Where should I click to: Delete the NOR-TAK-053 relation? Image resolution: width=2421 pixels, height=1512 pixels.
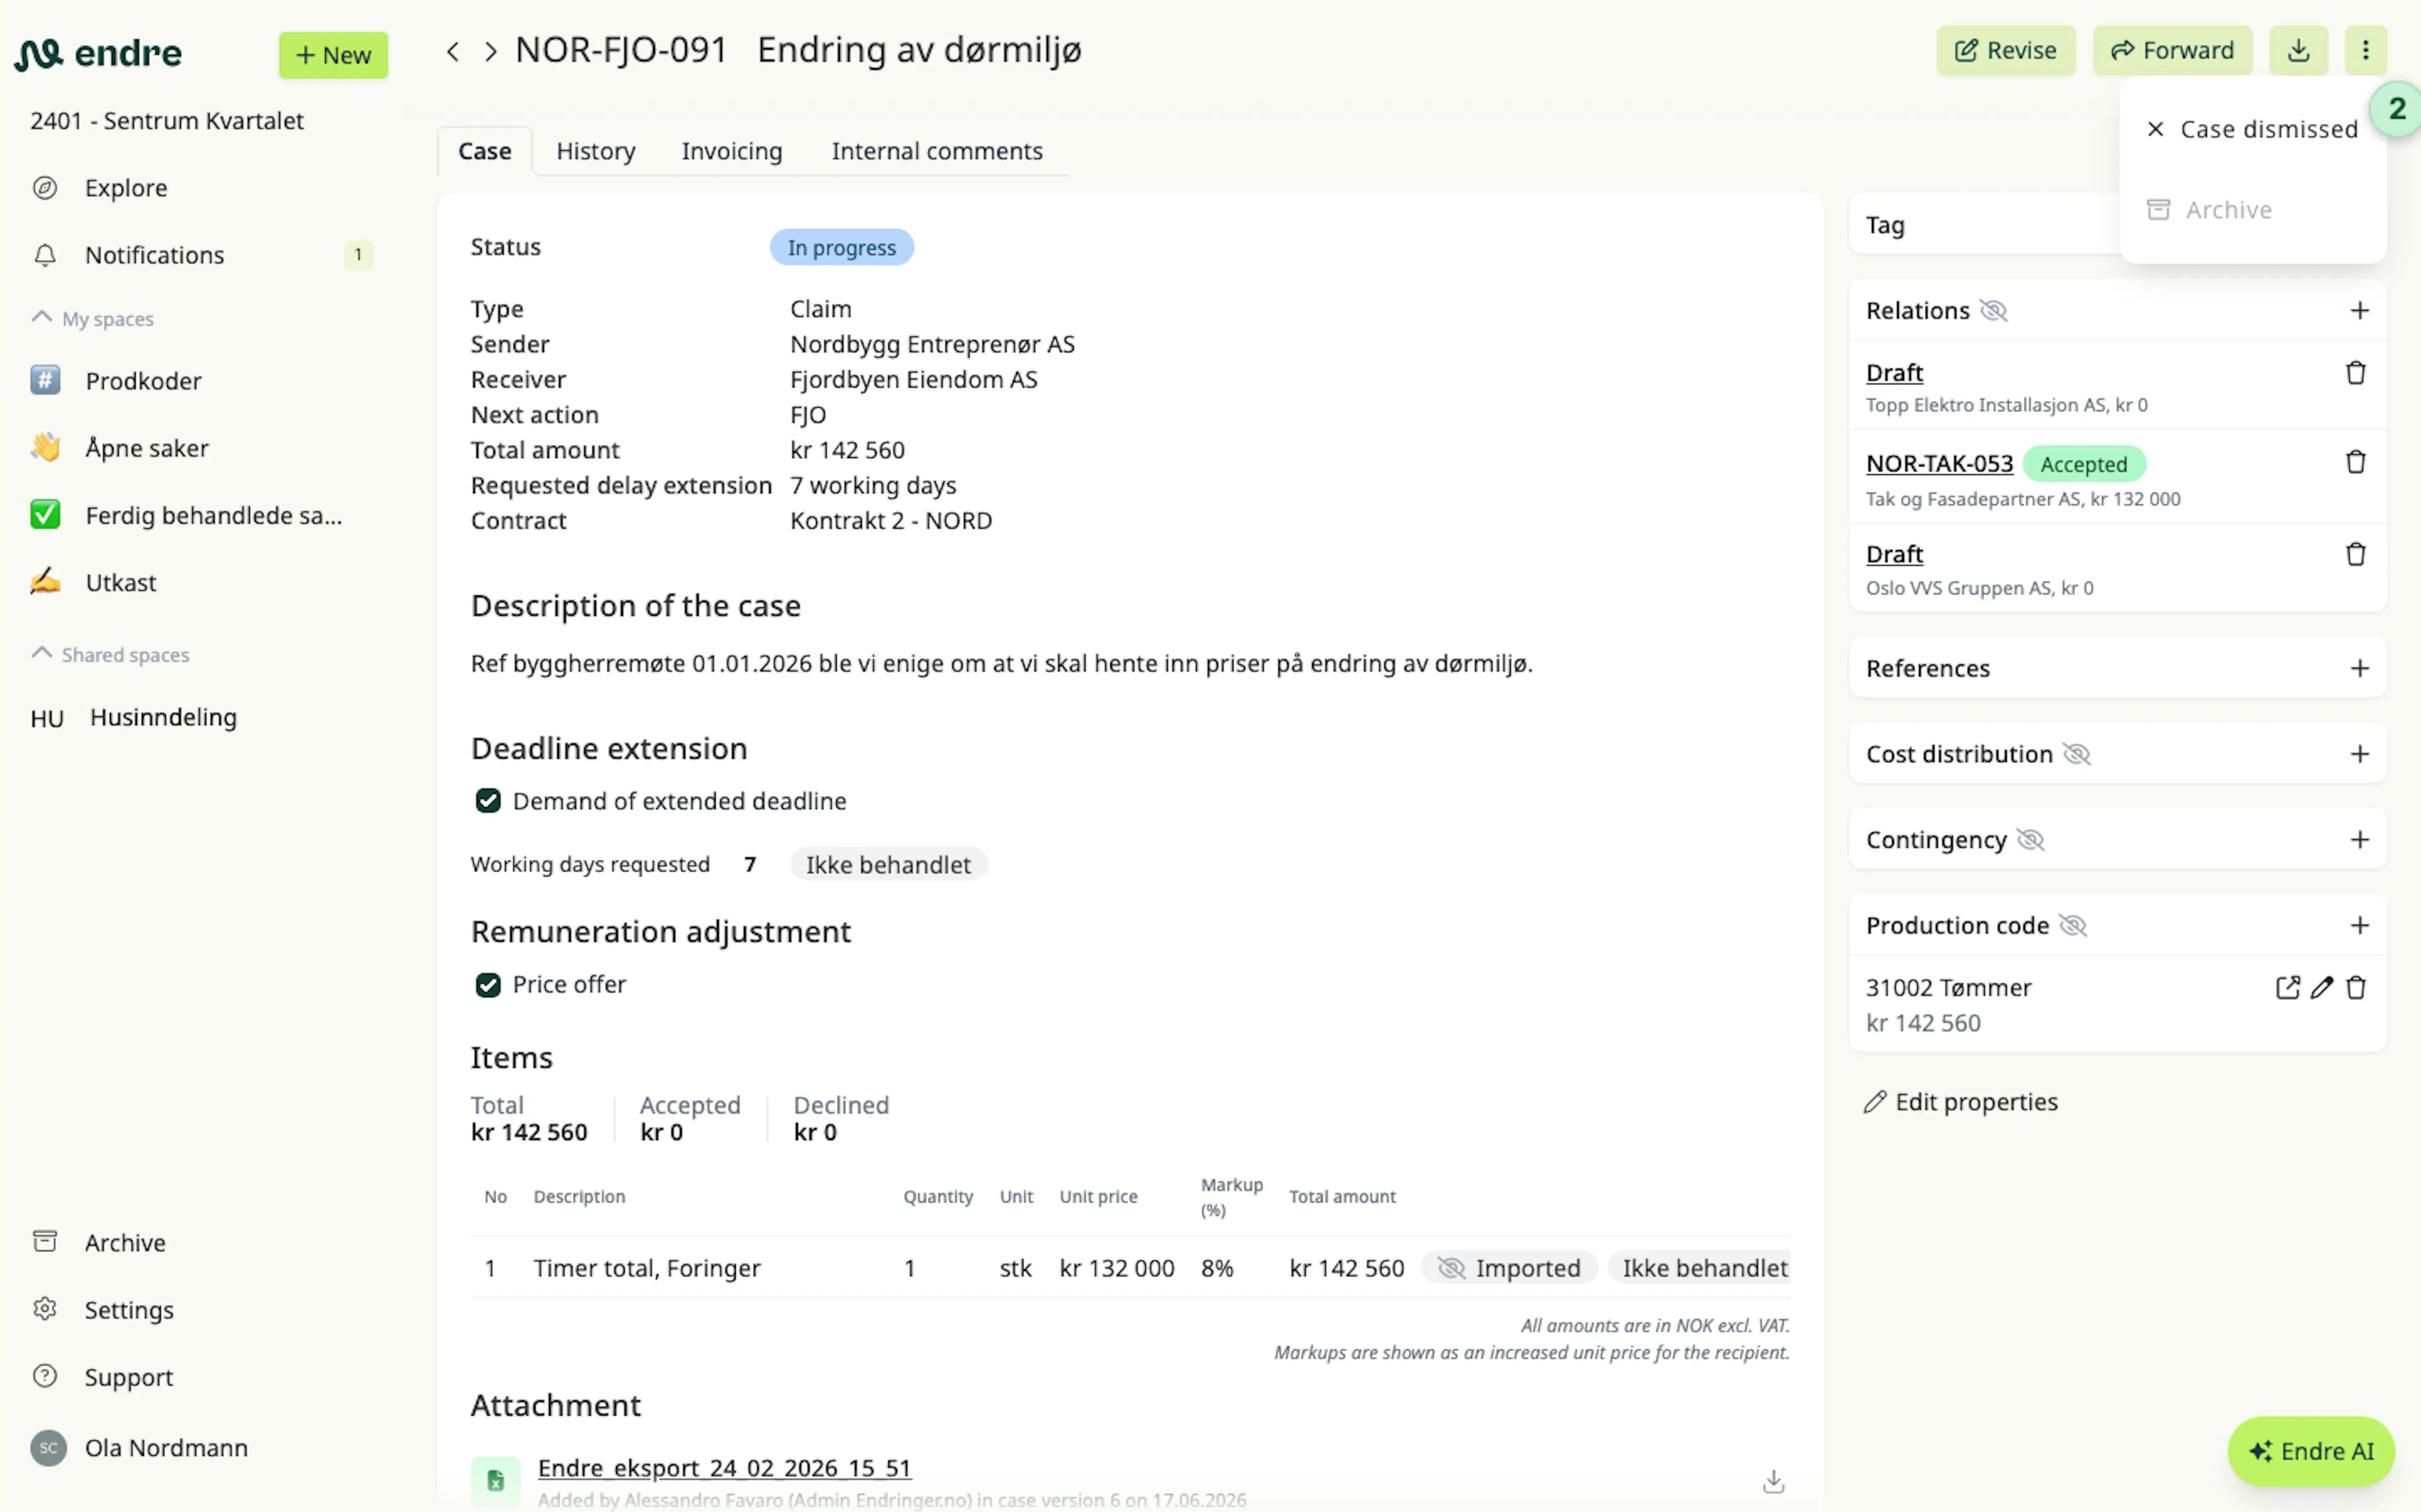click(2356, 462)
